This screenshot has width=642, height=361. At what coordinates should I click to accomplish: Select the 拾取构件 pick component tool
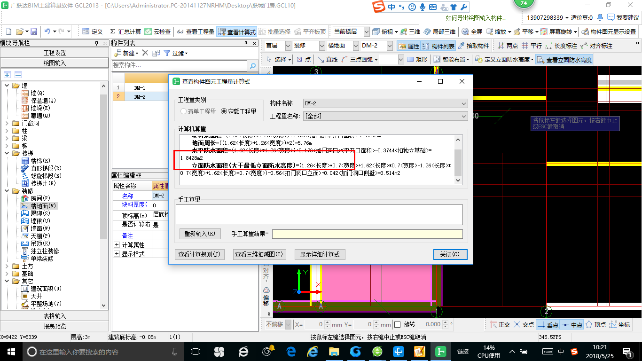pyautogui.click(x=474, y=46)
